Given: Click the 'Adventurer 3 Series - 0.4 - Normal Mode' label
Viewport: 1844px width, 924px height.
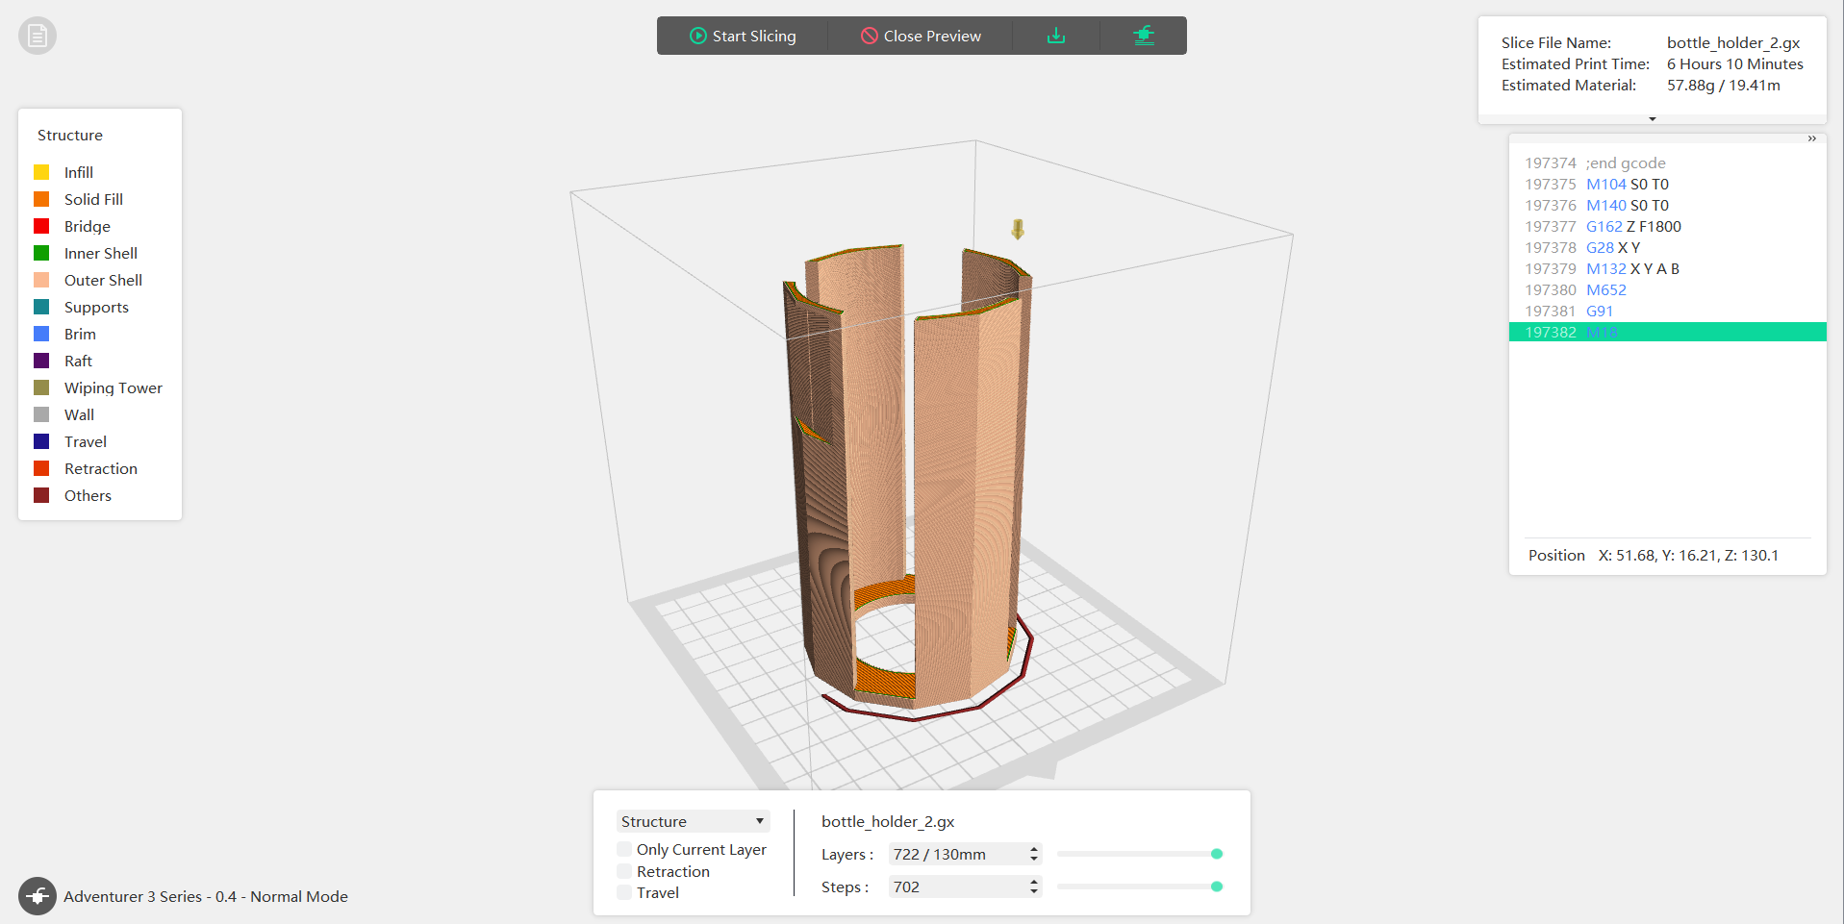Looking at the screenshot, I should pos(206,896).
